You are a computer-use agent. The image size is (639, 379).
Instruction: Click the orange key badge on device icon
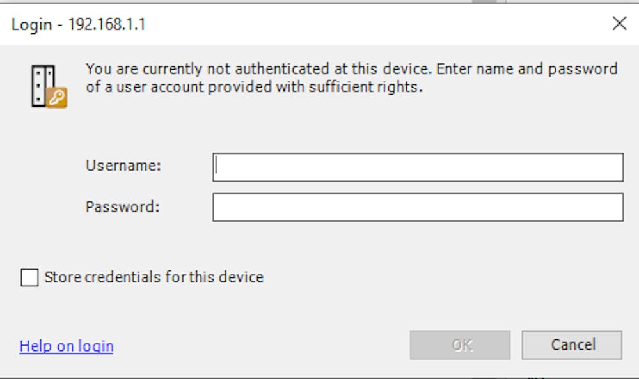tap(57, 98)
